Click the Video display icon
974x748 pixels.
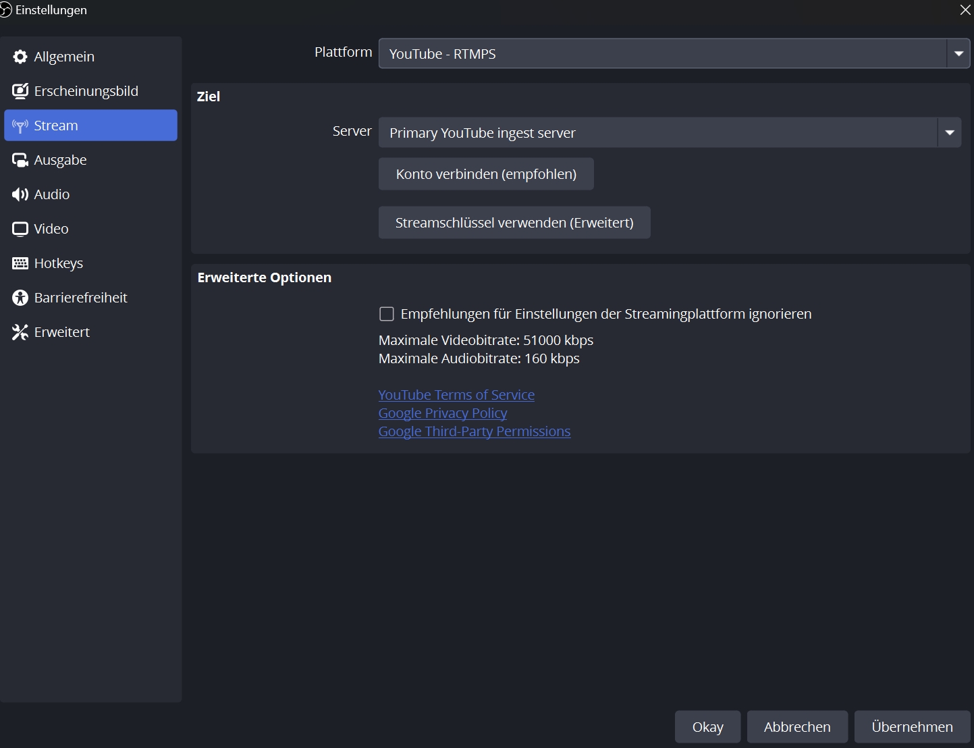point(20,229)
